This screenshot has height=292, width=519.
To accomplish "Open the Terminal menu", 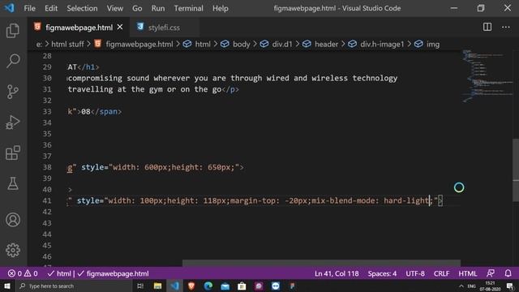I will click(x=189, y=8).
